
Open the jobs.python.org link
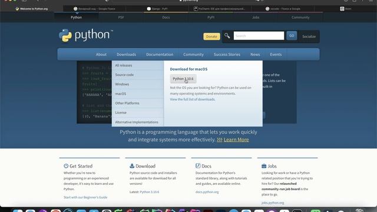point(273,203)
